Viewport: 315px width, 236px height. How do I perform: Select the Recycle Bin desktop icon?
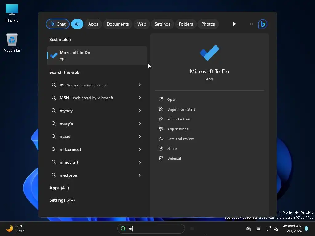coord(12,43)
